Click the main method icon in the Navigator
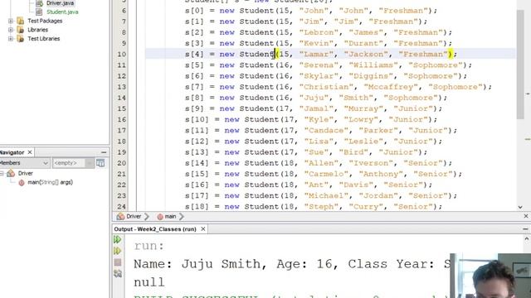The height and width of the screenshot is (298, 531). [22, 182]
